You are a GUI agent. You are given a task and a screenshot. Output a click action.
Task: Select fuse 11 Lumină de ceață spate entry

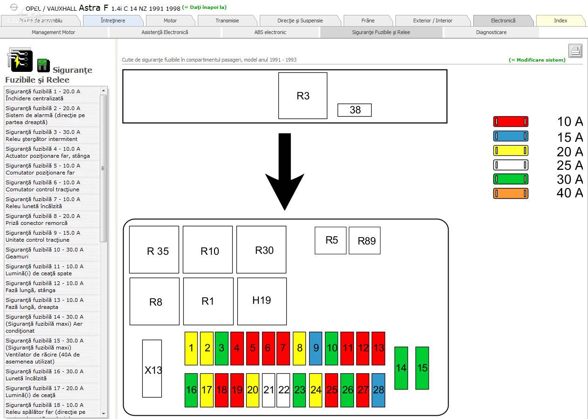52,270
